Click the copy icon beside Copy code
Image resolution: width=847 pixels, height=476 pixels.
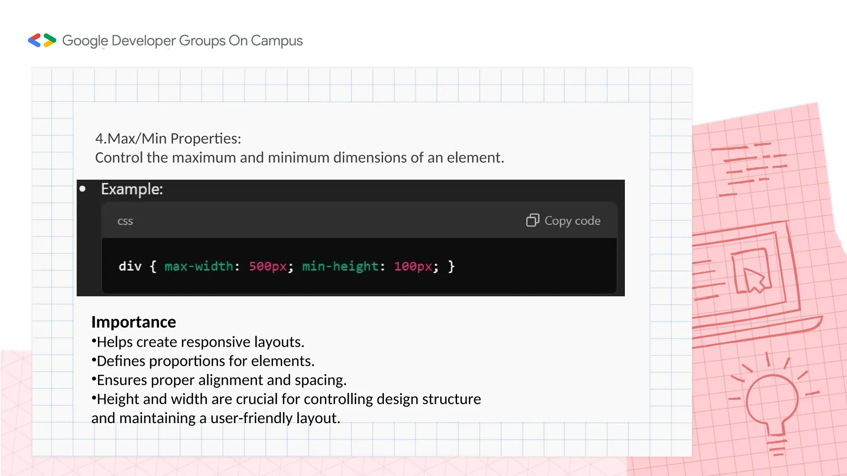click(x=532, y=220)
